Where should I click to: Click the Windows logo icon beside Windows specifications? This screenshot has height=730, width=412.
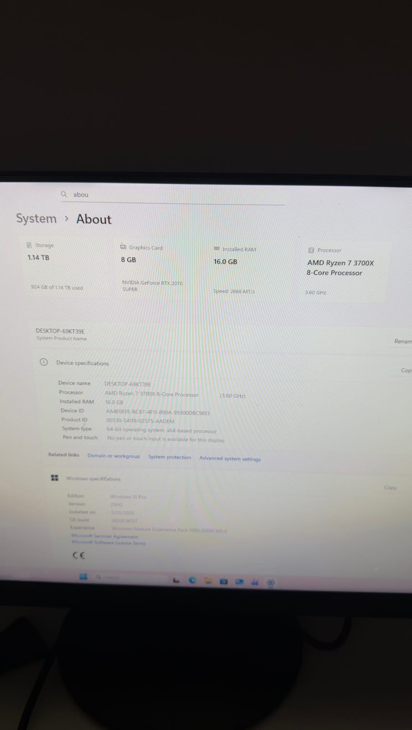coord(55,478)
